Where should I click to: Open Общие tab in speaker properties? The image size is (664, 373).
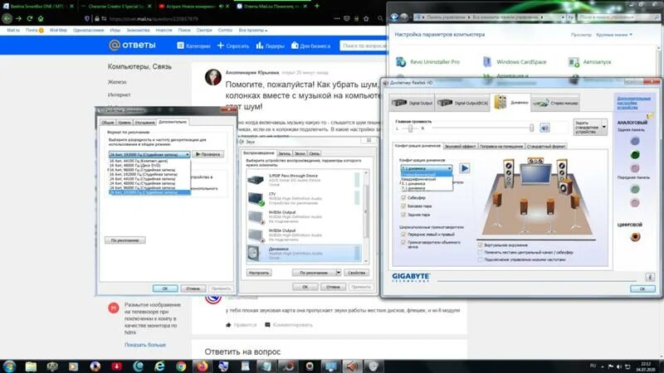coord(108,122)
